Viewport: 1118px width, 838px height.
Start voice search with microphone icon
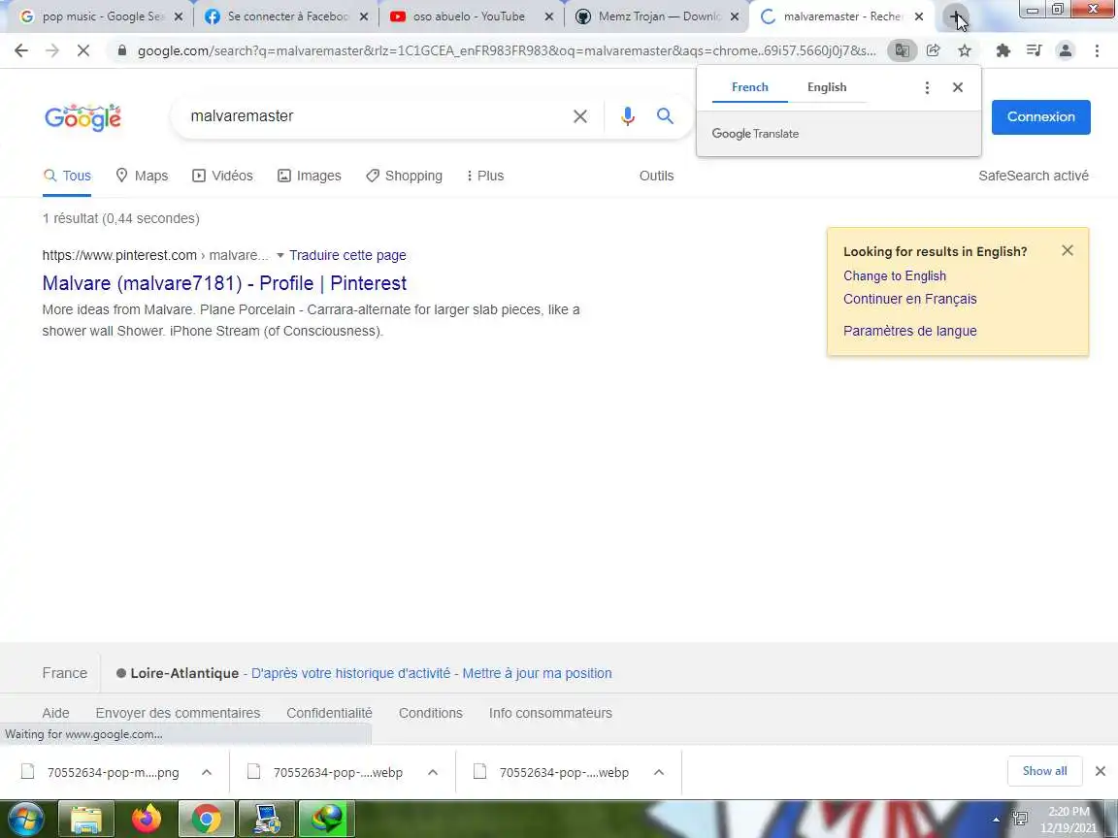(628, 116)
